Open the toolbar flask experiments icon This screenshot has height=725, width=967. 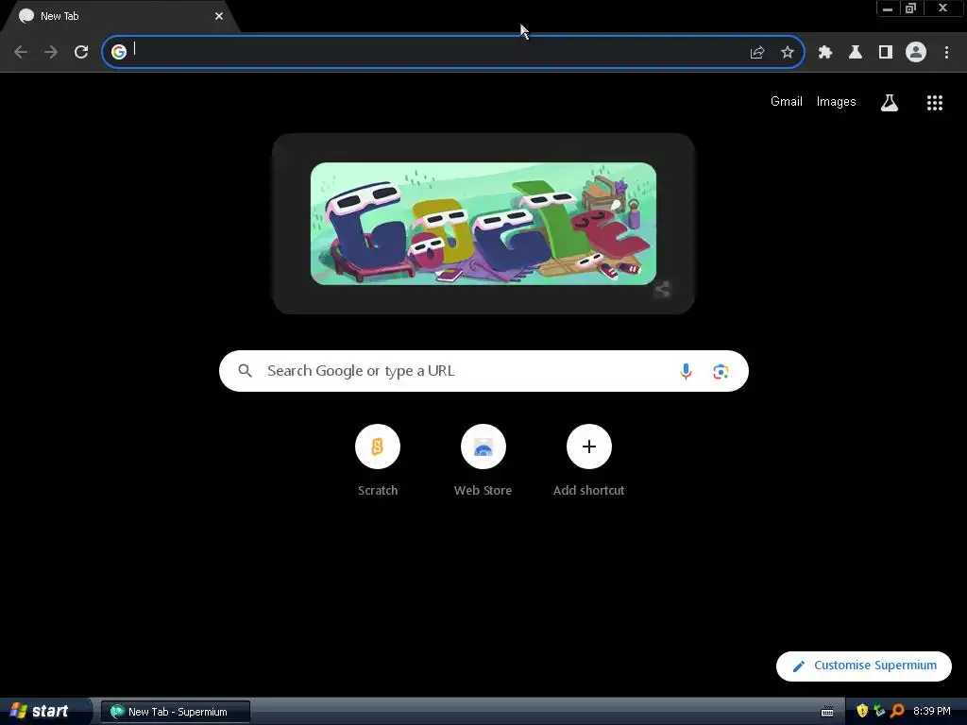point(856,53)
